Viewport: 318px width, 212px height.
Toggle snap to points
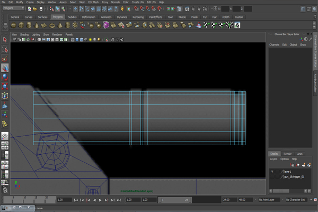pos(148,8)
